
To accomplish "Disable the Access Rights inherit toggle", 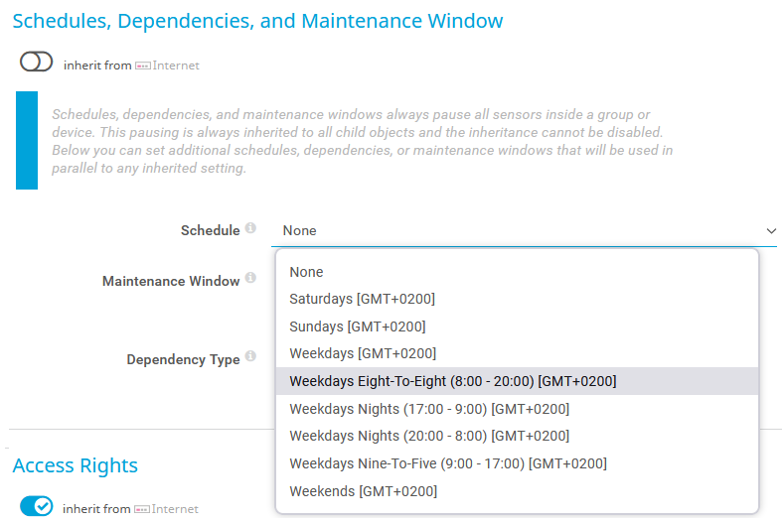I will tap(36, 506).
